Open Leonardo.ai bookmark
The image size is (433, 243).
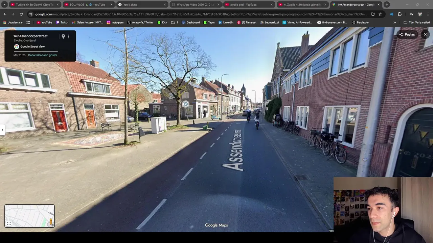(270, 22)
